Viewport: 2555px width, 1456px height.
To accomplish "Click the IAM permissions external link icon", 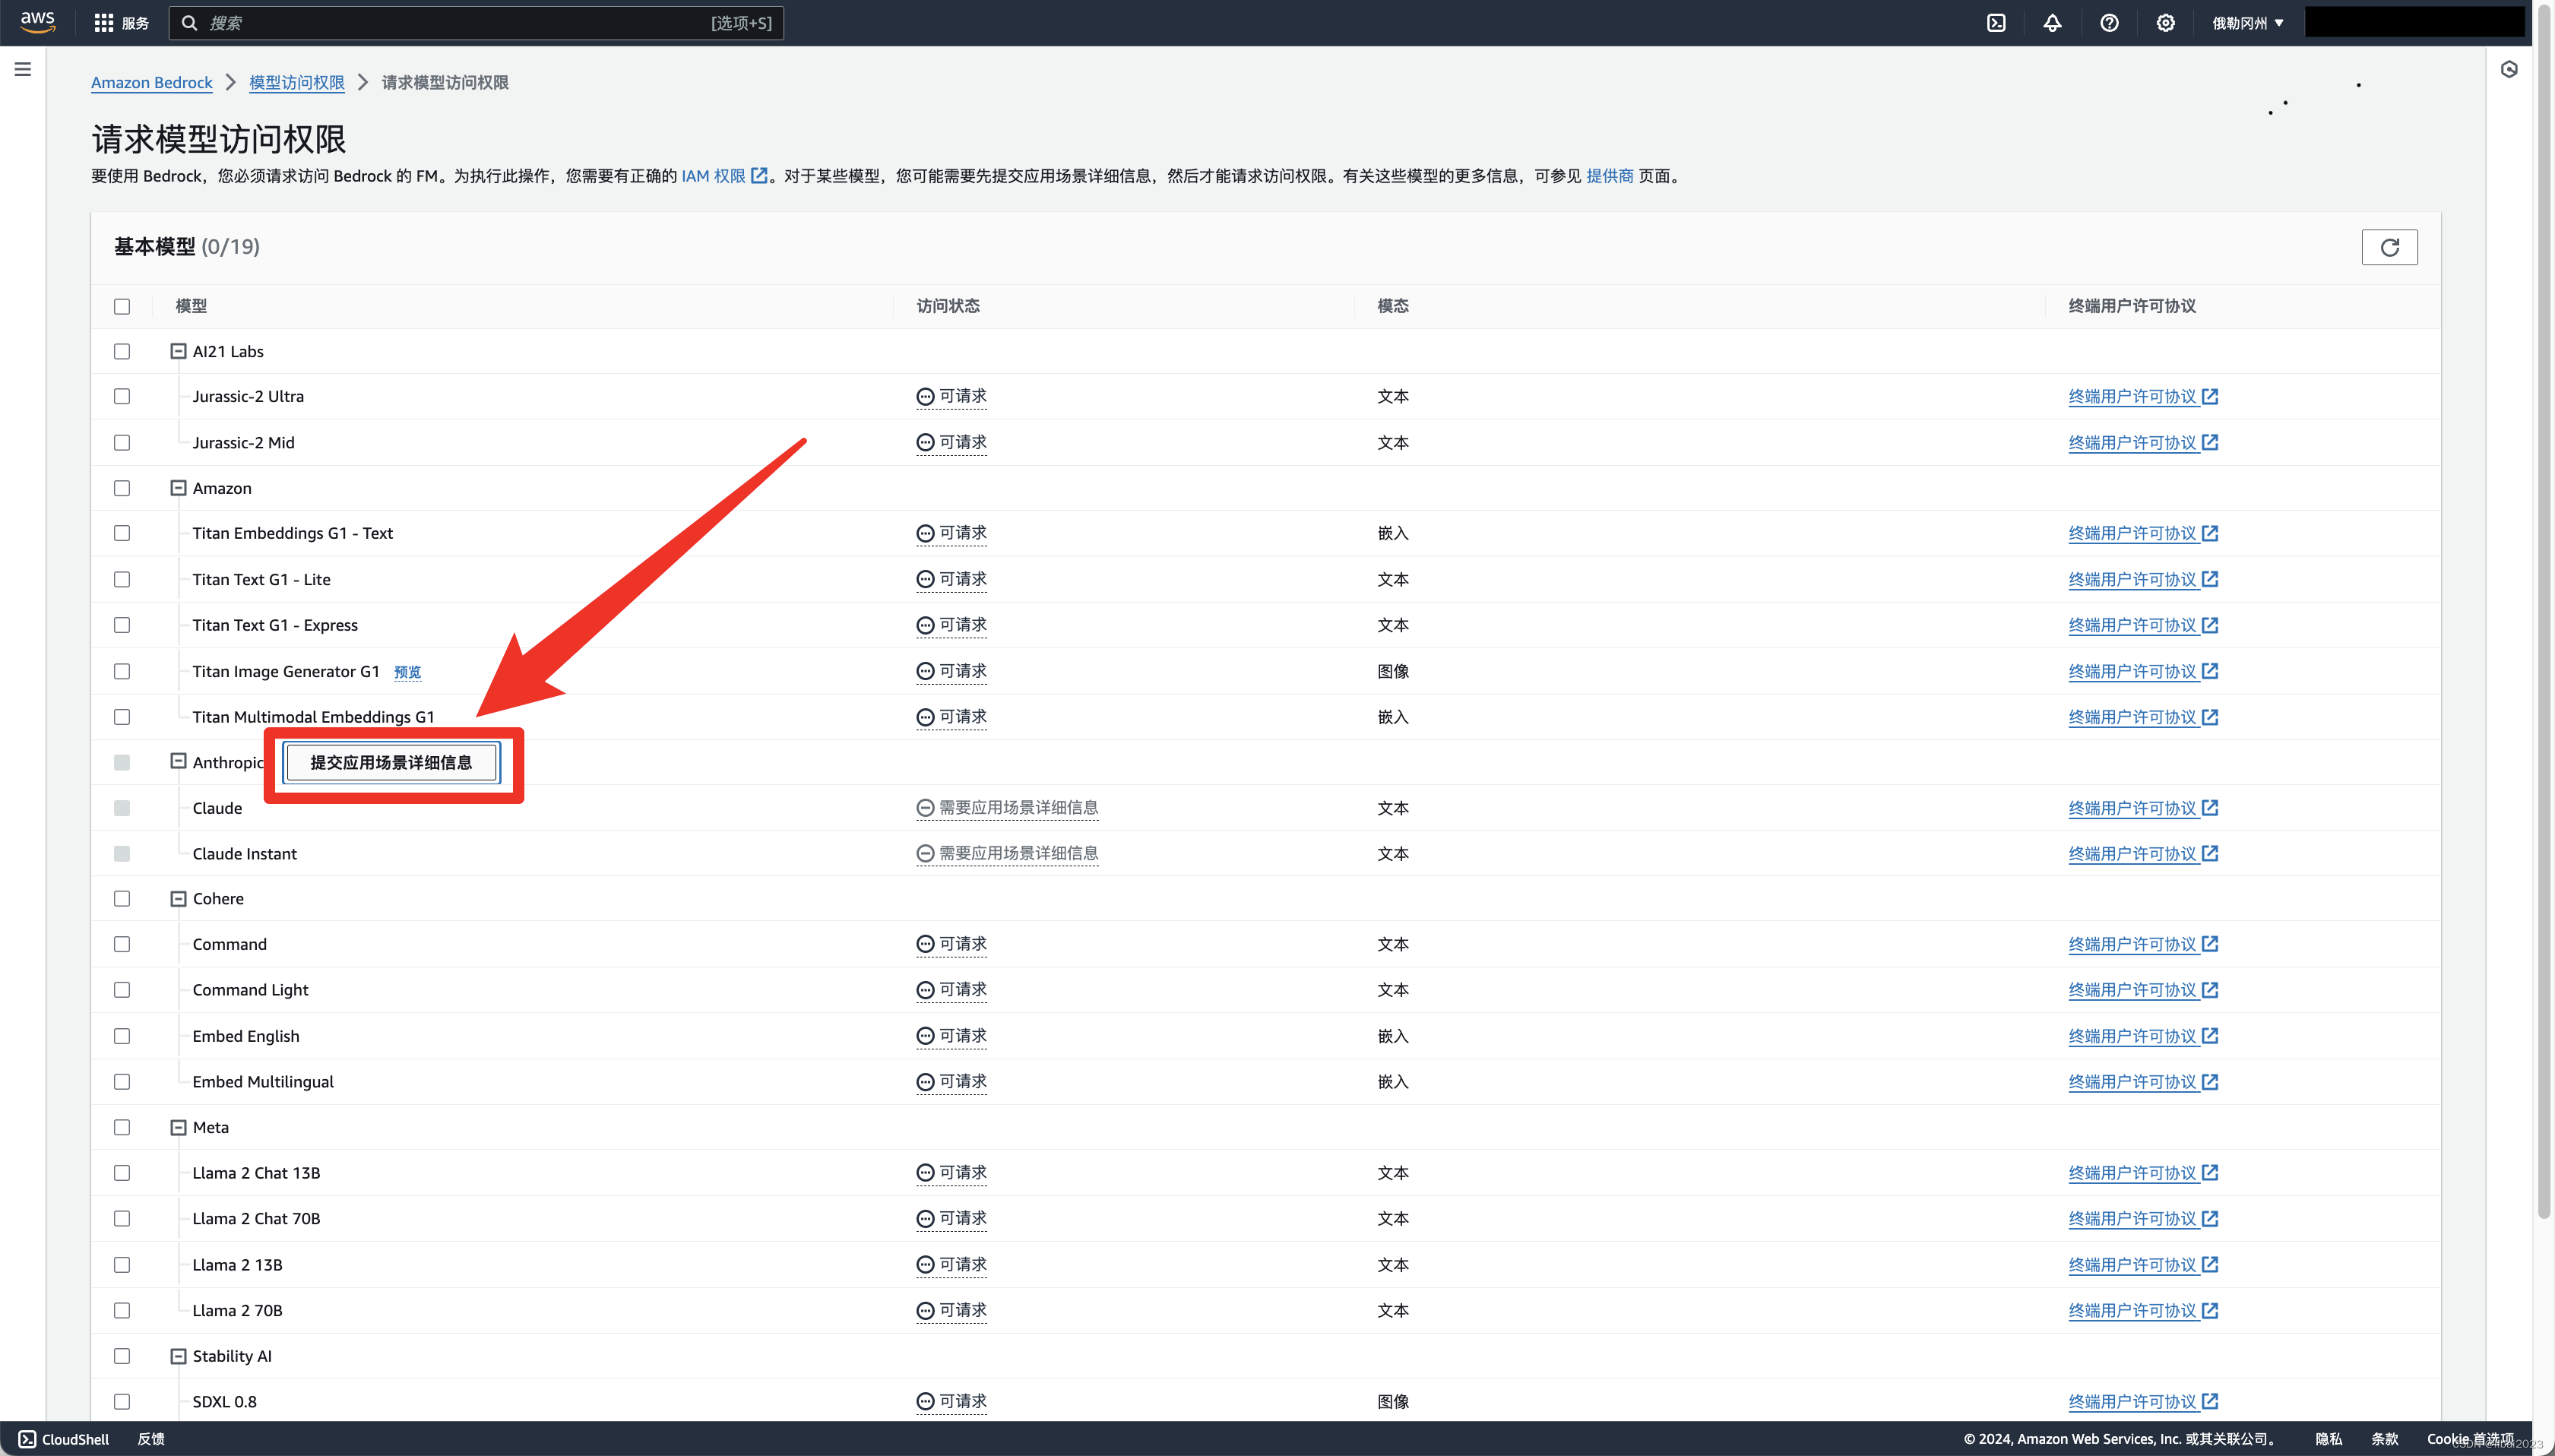I will [759, 176].
